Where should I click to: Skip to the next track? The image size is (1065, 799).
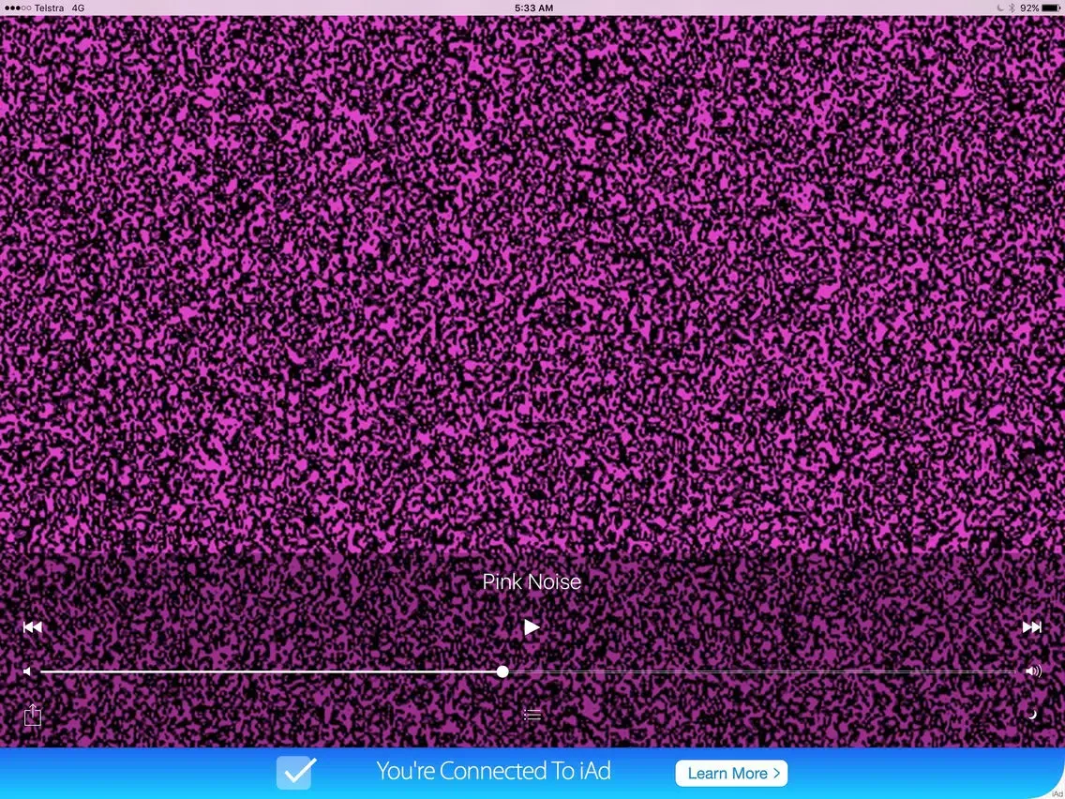[x=1031, y=626]
